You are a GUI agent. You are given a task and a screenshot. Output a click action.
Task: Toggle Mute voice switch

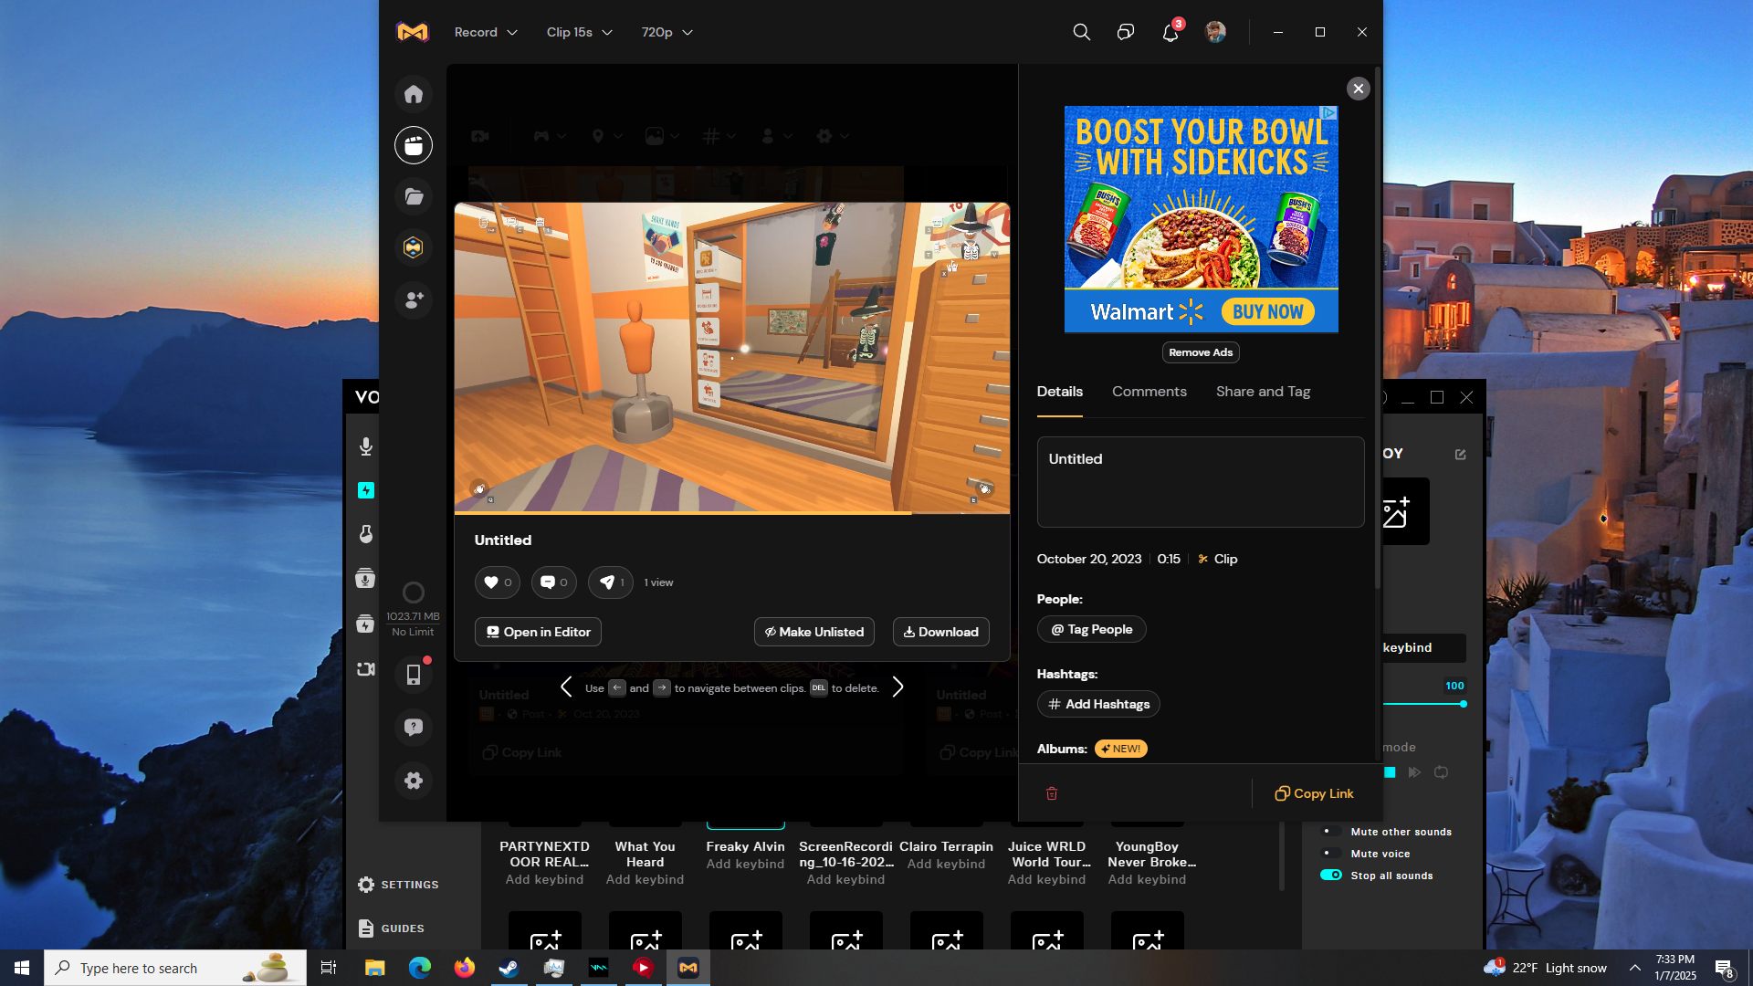[x=1331, y=854]
